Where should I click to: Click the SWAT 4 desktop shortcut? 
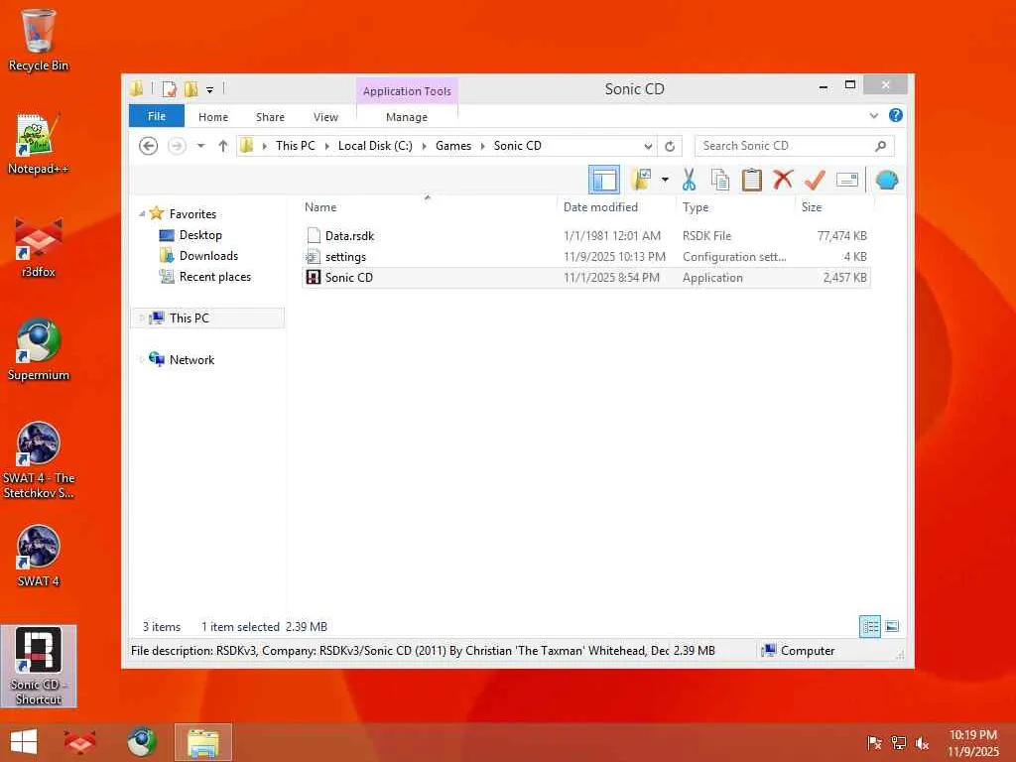(x=39, y=556)
